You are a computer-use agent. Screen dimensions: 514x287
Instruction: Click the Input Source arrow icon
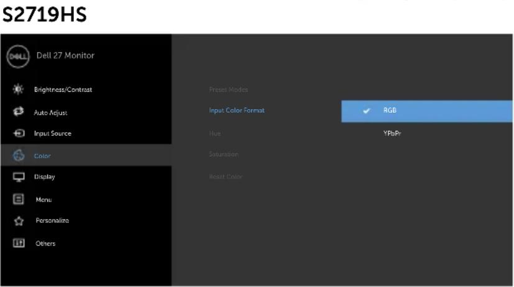[x=19, y=133]
